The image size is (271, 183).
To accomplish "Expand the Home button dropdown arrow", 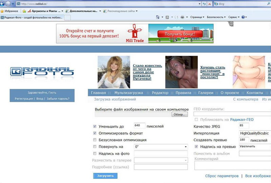I will point(162,17).
